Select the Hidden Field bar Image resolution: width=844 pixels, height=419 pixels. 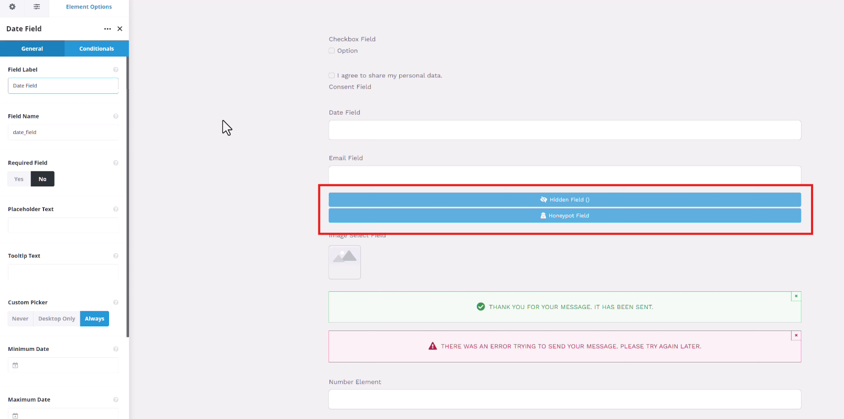564,200
